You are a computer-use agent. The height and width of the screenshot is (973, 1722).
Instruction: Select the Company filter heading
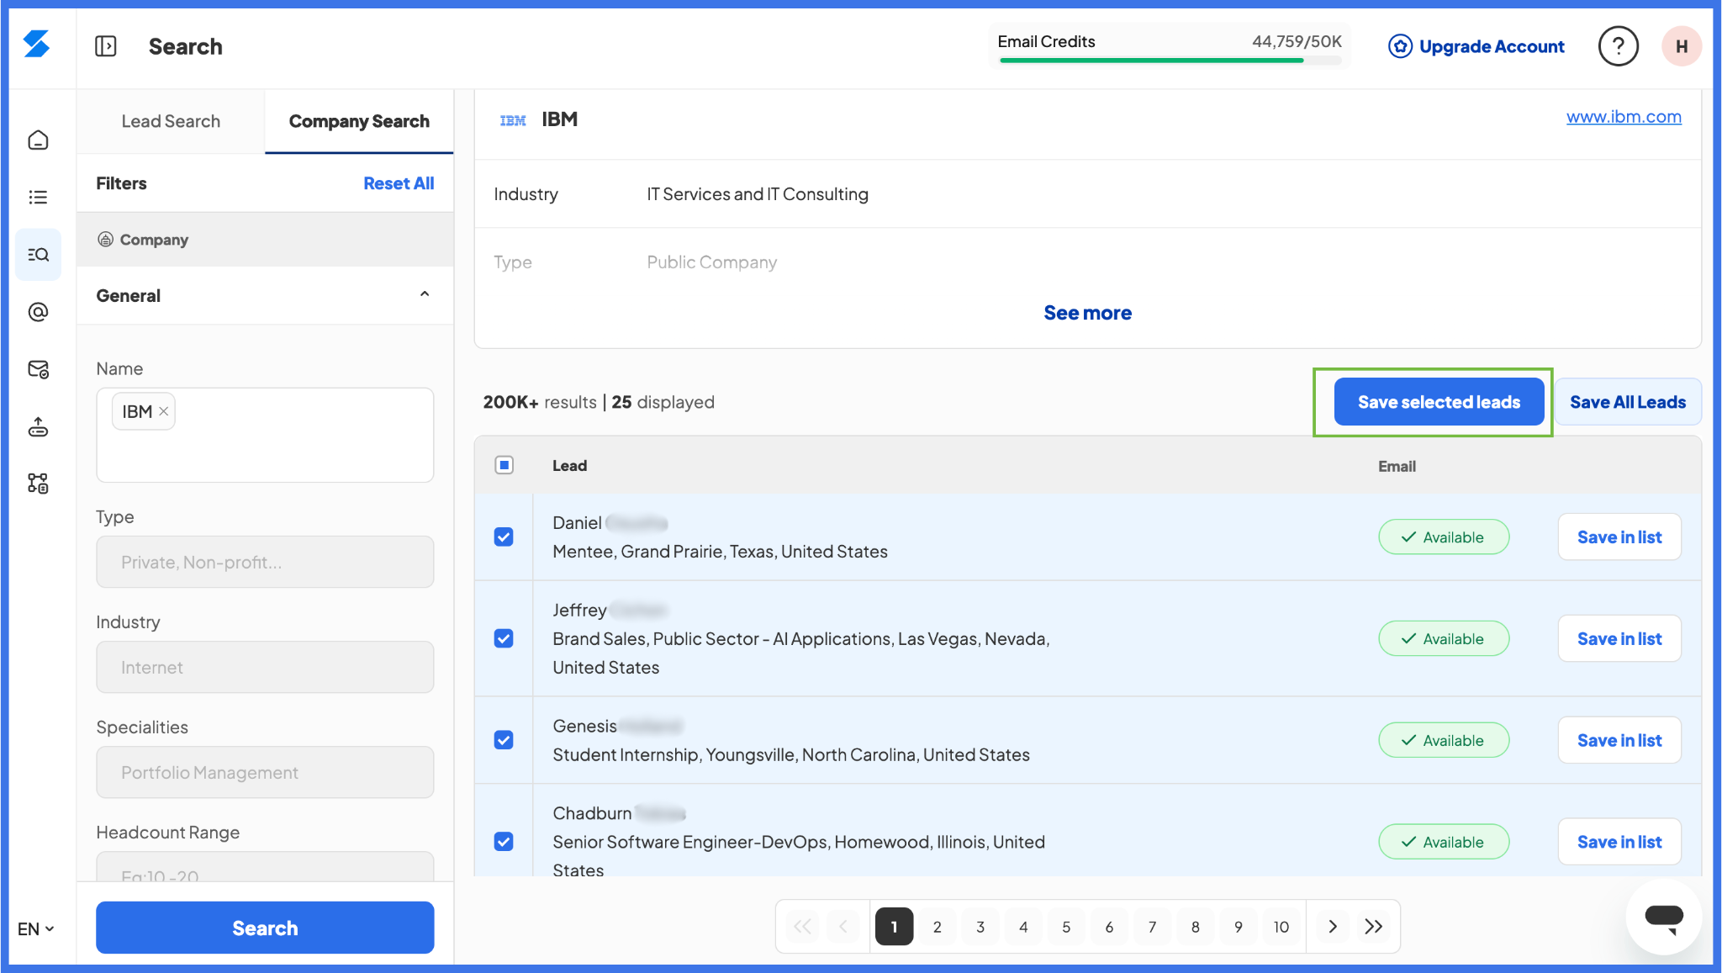265,240
